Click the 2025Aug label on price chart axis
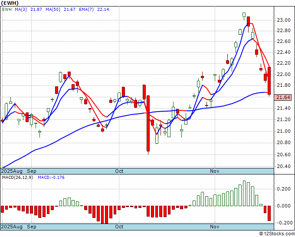 click(12, 171)
